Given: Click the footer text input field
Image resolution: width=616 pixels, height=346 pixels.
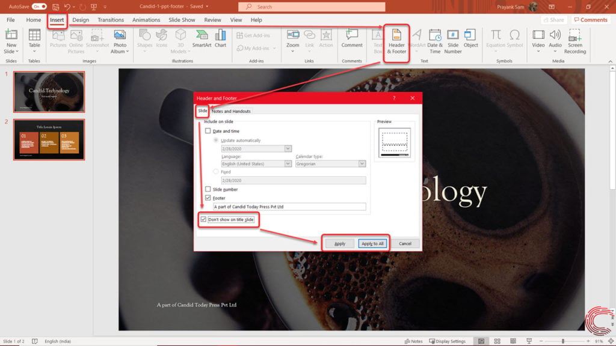Looking at the screenshot, I should (x=289, y=207).
